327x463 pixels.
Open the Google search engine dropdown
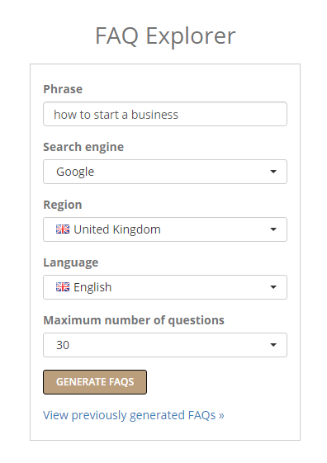click(x=165, y=172)
